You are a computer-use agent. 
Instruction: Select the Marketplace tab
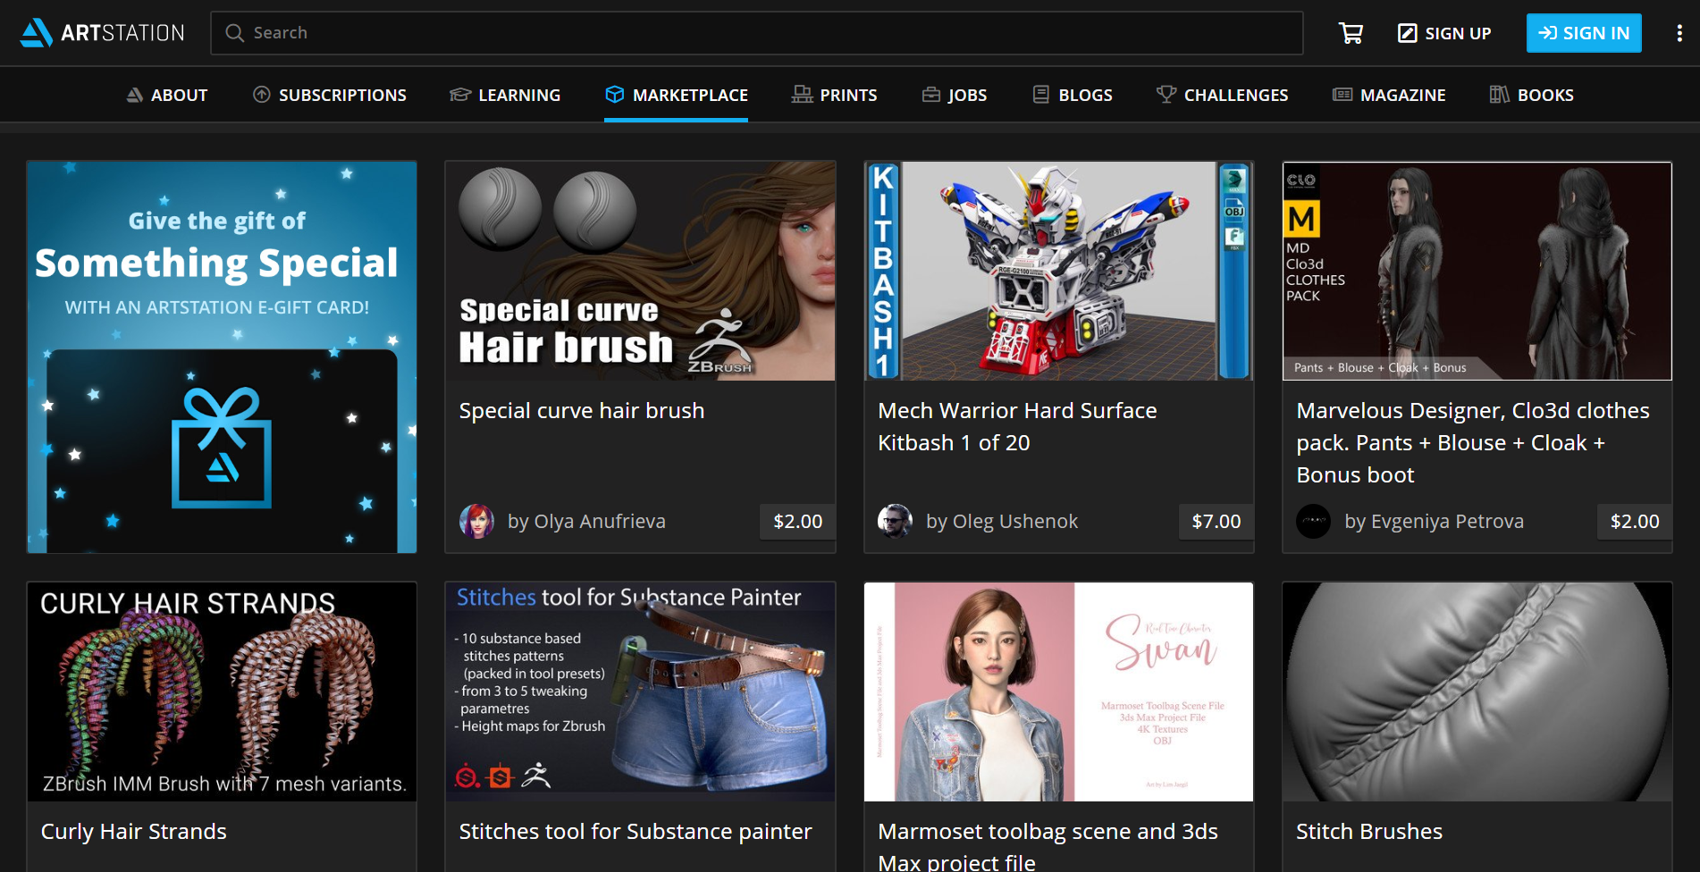click(x=677, y=95)
